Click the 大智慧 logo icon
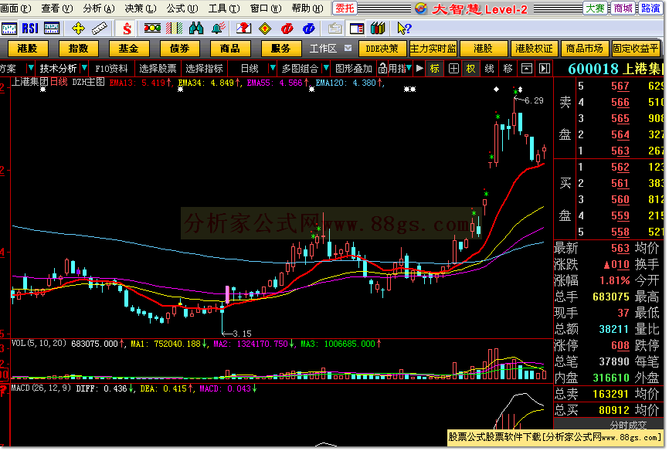669x451 pixels. [421, 8]
